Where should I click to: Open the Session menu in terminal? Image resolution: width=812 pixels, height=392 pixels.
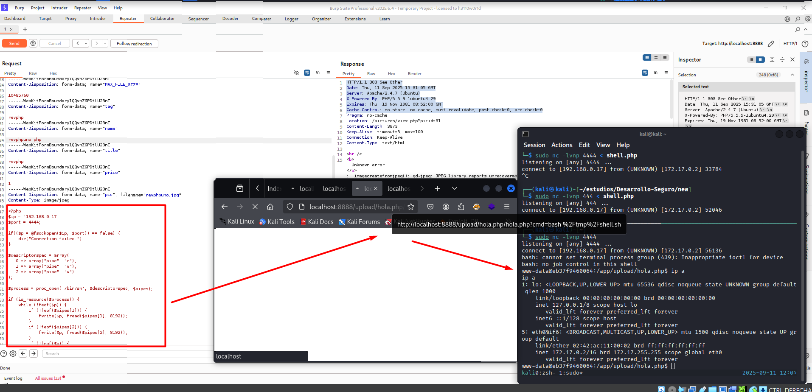click(534, 145)
